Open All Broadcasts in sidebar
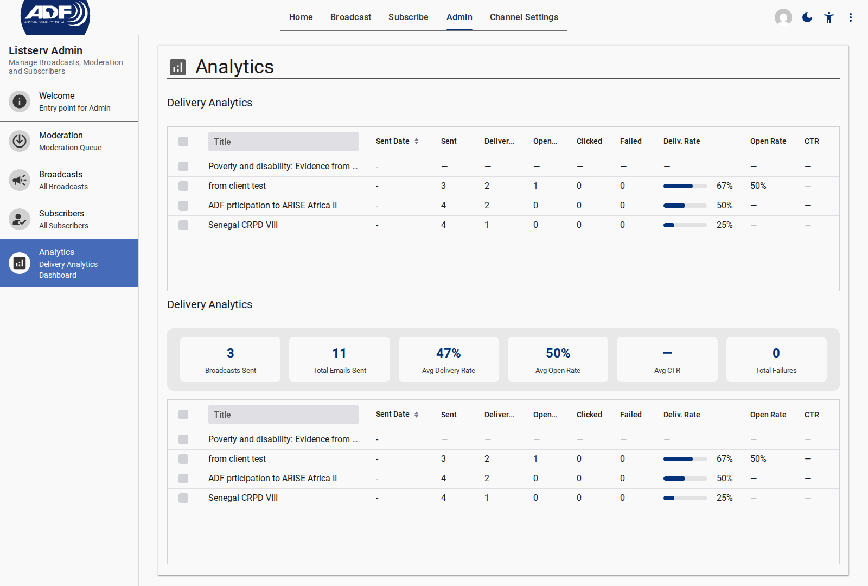Image resolution: width=868 pixels, height=586 pixels. click(69, 180)
